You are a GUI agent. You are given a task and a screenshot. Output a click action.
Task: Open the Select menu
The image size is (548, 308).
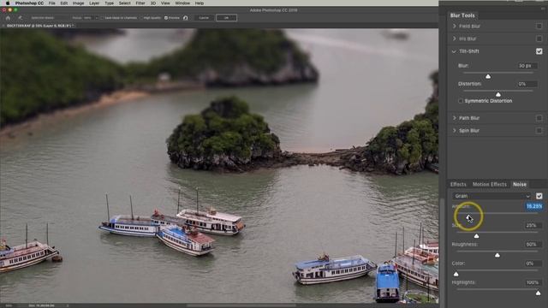point(124,3)
